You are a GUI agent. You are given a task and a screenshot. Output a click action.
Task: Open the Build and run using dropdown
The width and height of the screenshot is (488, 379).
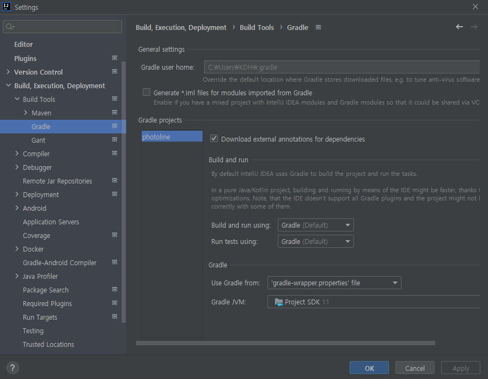tap(315, 225)
